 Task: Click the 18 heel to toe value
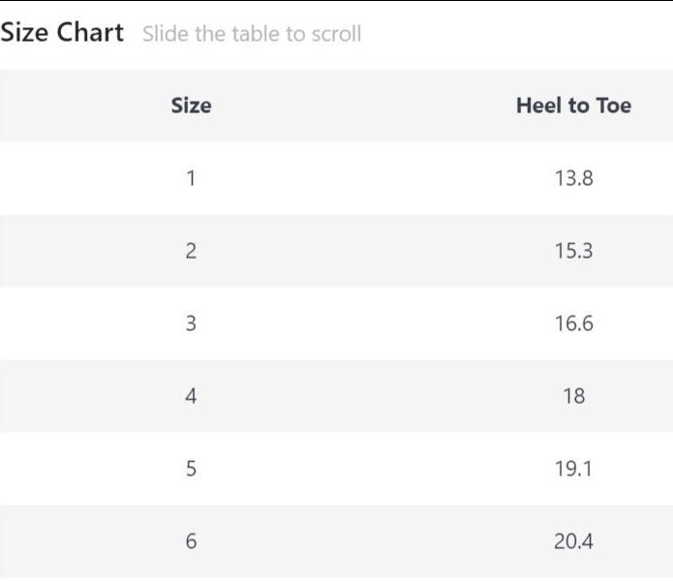click(x=573, y=396)
